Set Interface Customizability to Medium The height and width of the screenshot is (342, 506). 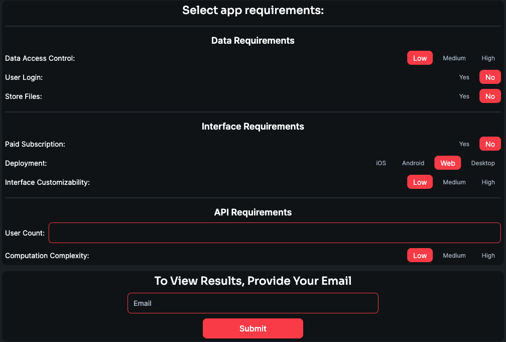coord(454,182)
